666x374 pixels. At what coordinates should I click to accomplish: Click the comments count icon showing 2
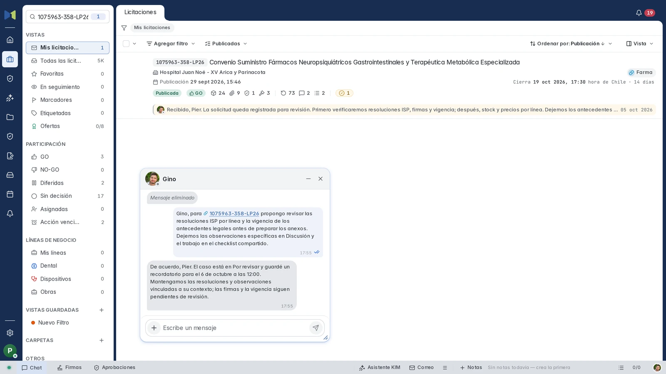click(x=304, y=93)
